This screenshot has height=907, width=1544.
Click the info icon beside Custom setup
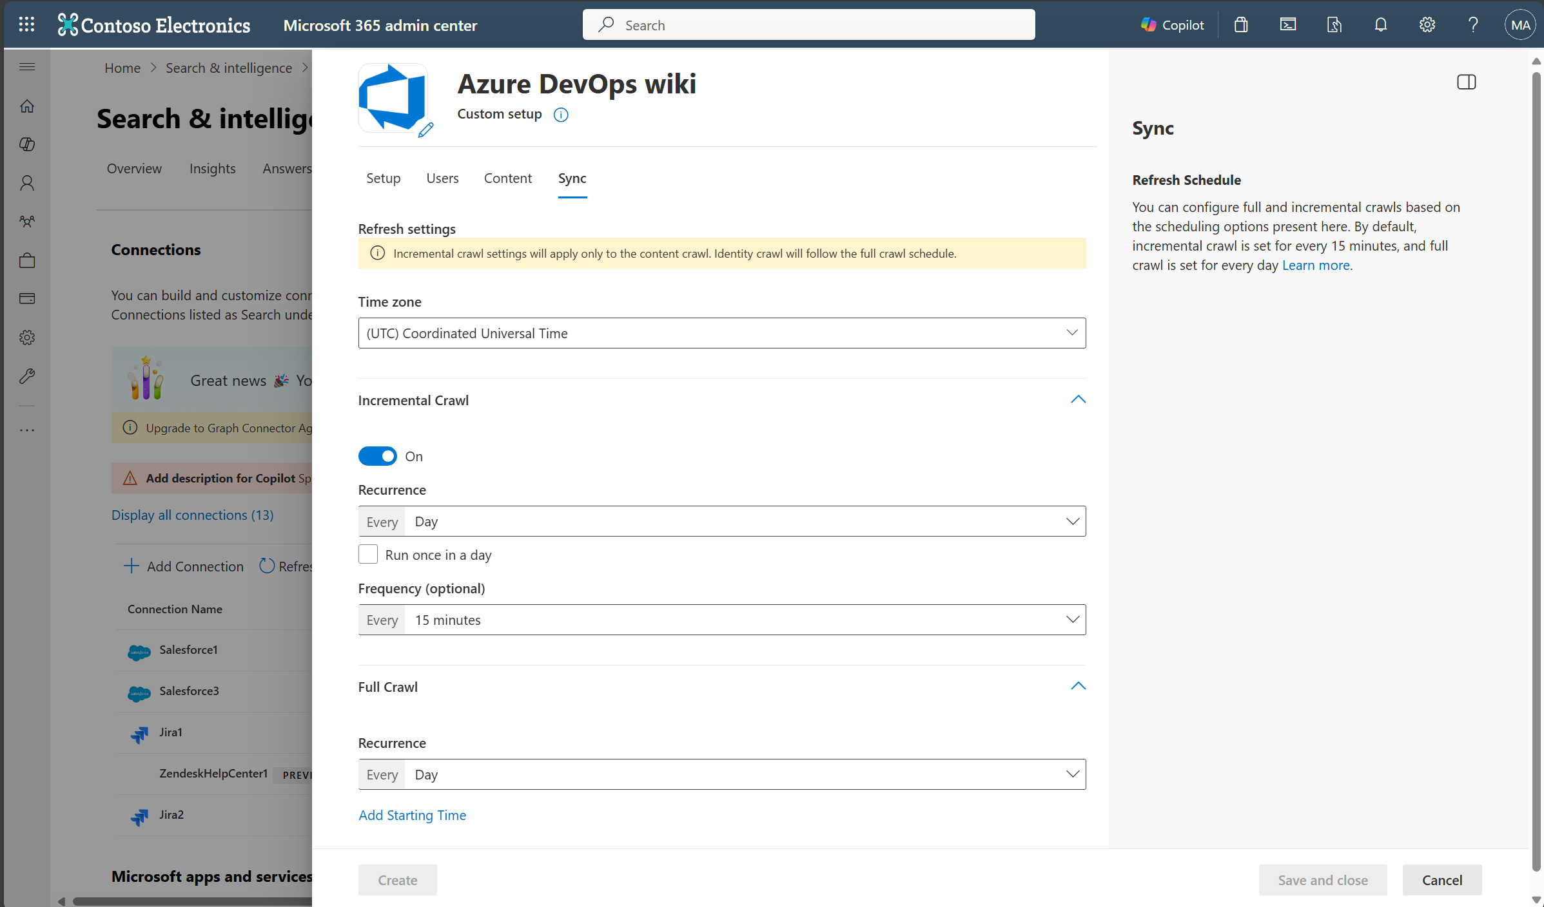tap(561, 115)
